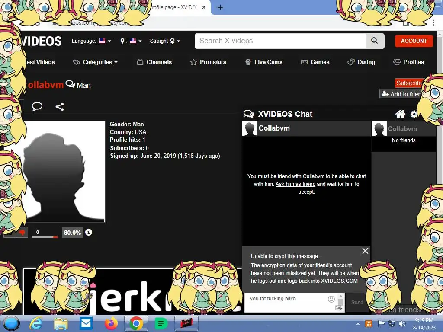The width and height of the screenshot is (443, 332).
Task: Open Chrome's three-dot menu
Action: (x=433, y=22)
